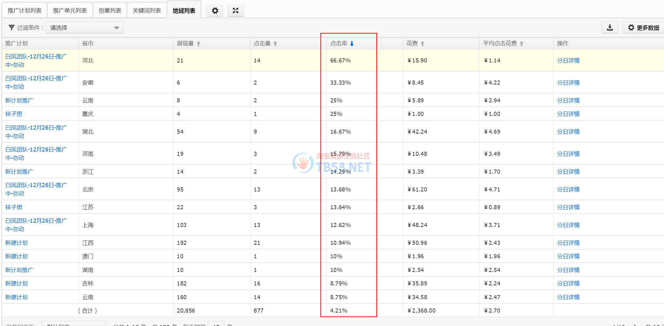
Task: Toggle the 点击率 blue sort arrow
Action: click(352, 44)
